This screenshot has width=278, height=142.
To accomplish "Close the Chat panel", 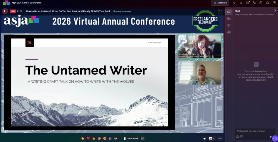I will pyautogui.click(x=275, y=11).
